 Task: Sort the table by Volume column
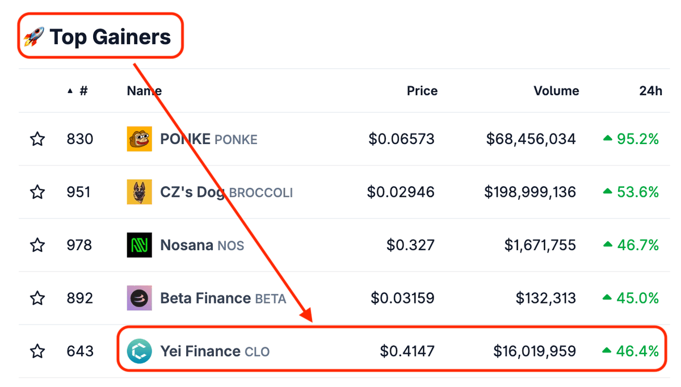tap(556, 91)
